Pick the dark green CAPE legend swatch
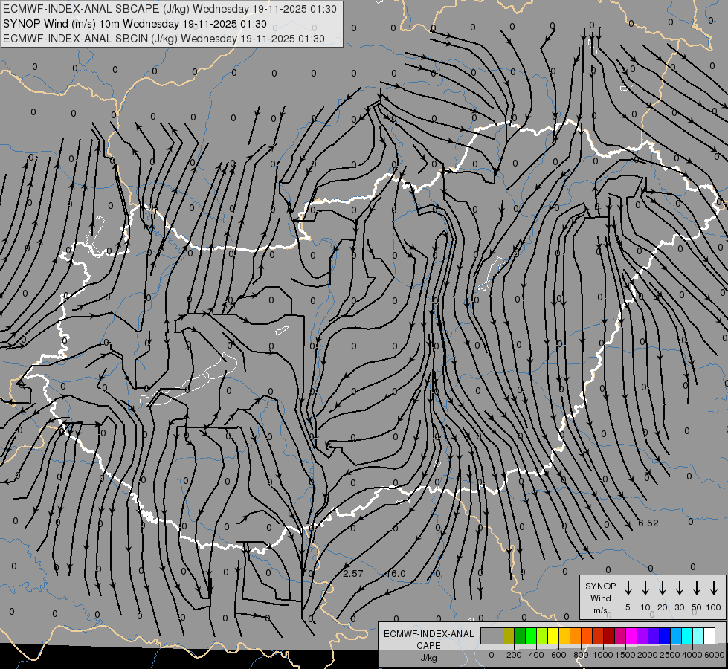728x669 pixels. [520, 636]
